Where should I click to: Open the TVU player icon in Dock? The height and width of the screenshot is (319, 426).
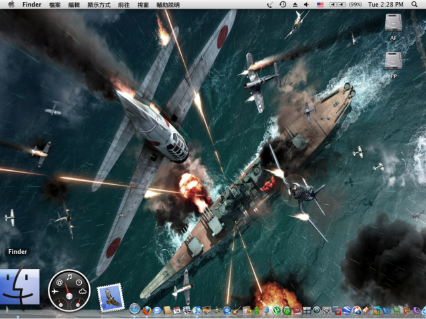(x=287, y=310)
